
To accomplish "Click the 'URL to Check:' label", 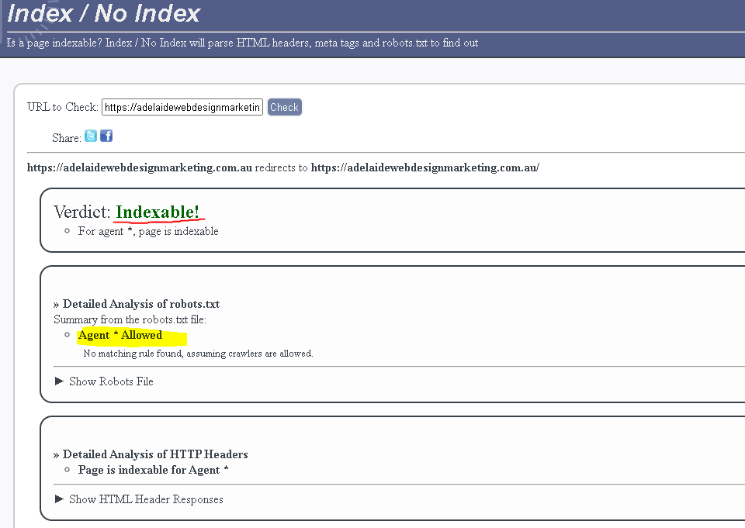I will [x=63, y=107].
